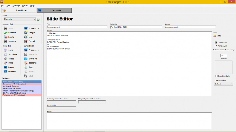Screen dimensions: 236x132
Task: Click the Set Mode button
Action: coord(54,10)
